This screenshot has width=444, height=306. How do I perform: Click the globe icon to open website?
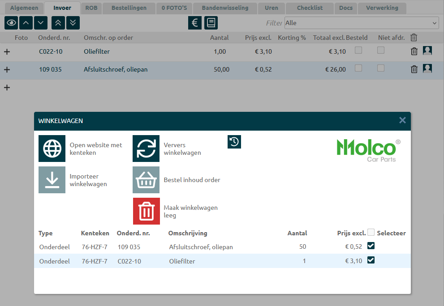coord(52,149)
